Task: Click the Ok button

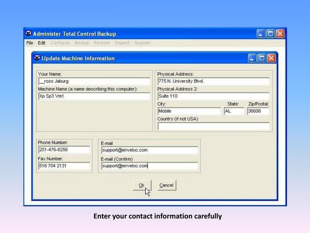Action: coord(142,185)
